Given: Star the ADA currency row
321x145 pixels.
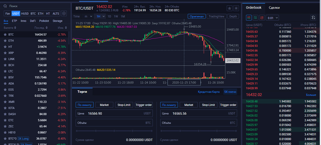Looking at the screenshot, I should pos(5,83).
